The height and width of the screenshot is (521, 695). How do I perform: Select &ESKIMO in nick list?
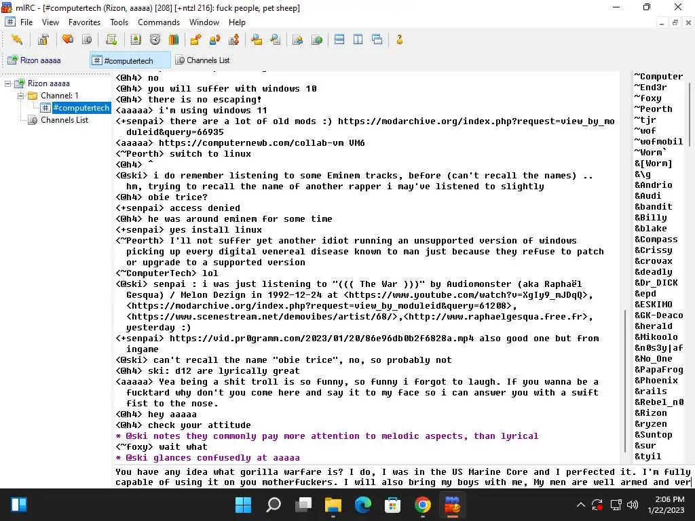tap(654, 305)
